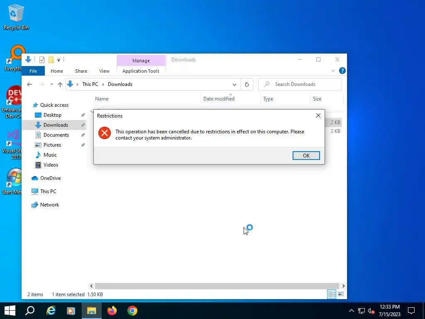Open the File ribbon tab

33,71
